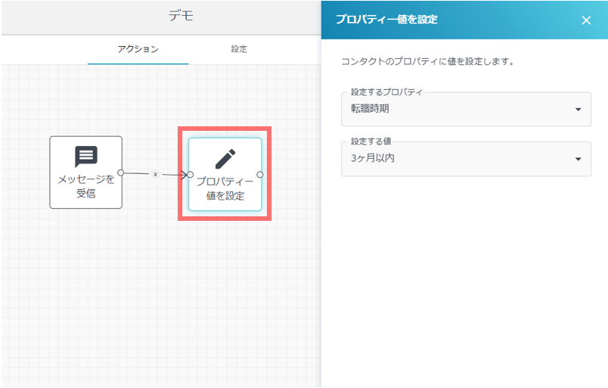This screenshot has height=388, width=608.
Task: Click output port circle of プロパティー値を設定 node
Action: coord(260,175)
